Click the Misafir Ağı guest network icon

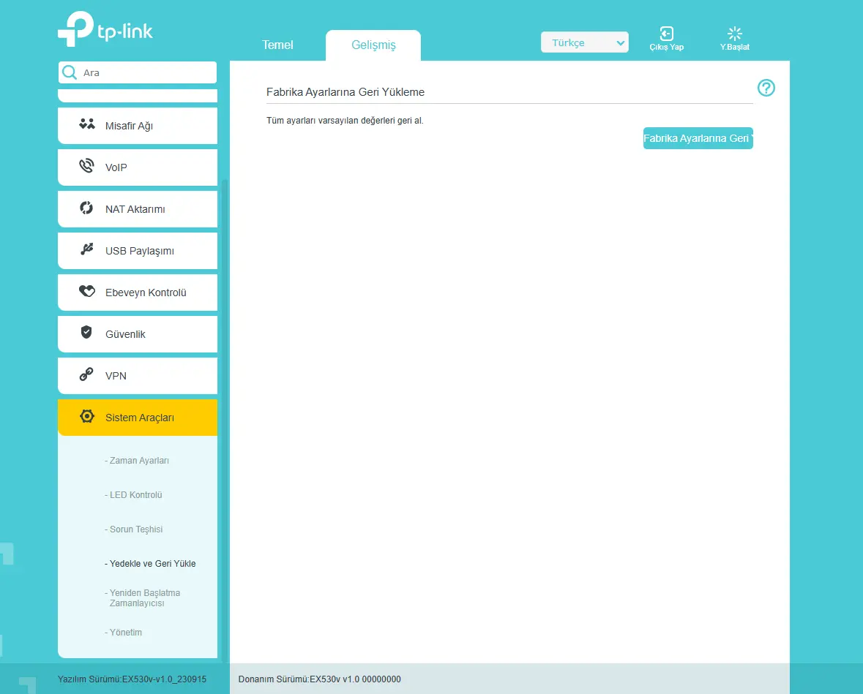point(87,124)
